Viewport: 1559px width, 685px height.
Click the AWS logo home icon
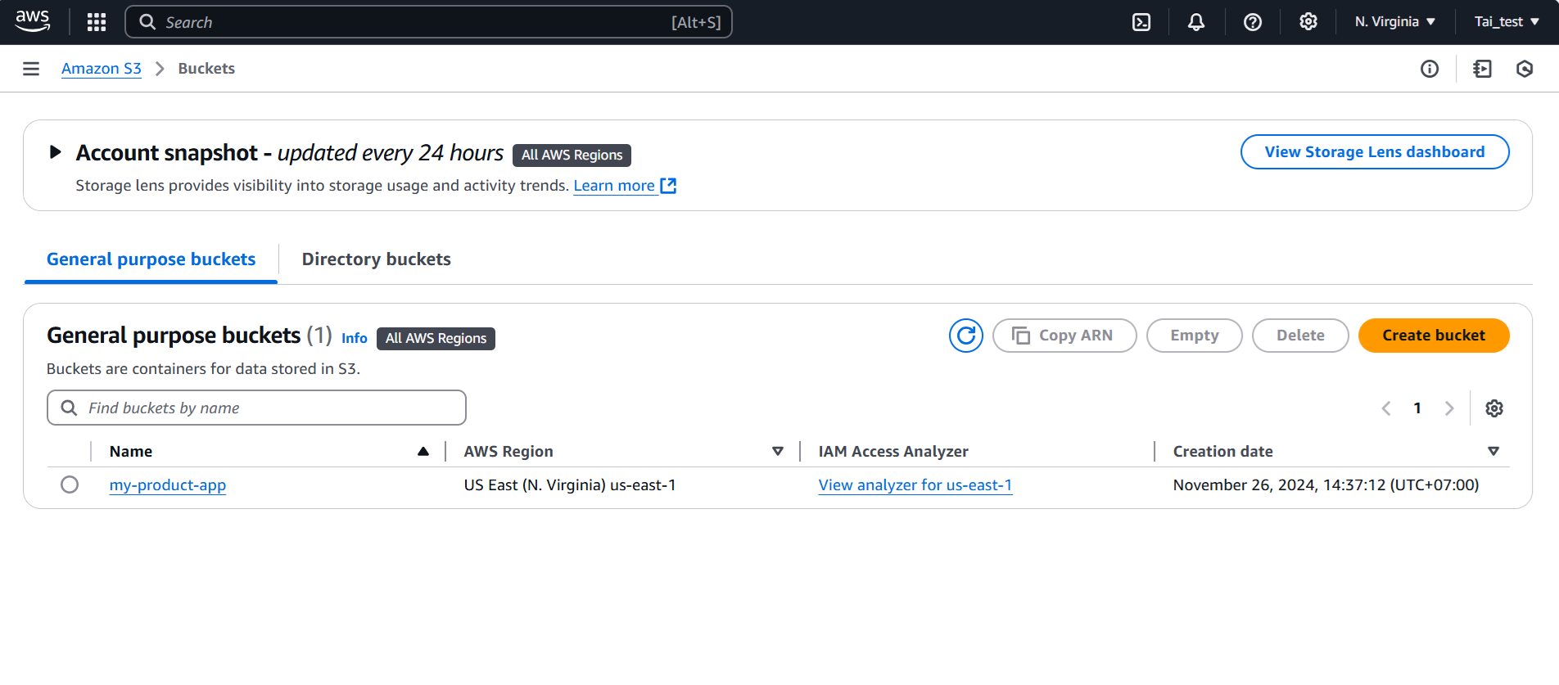[x=33, y=21]
